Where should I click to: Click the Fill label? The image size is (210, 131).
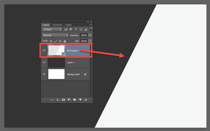pyautogui.click(x=77, y=41)
